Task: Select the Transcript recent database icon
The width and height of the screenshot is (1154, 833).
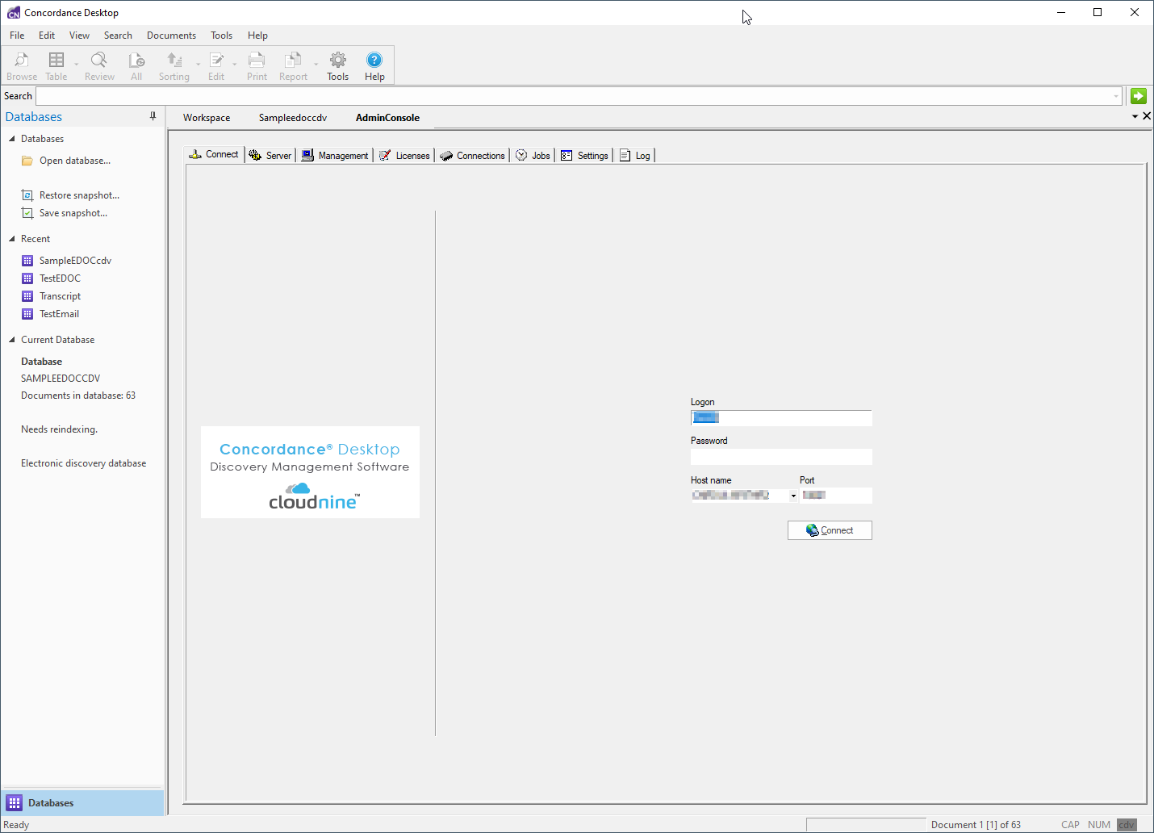Action: pyautogui.click(x=27, y=296)
